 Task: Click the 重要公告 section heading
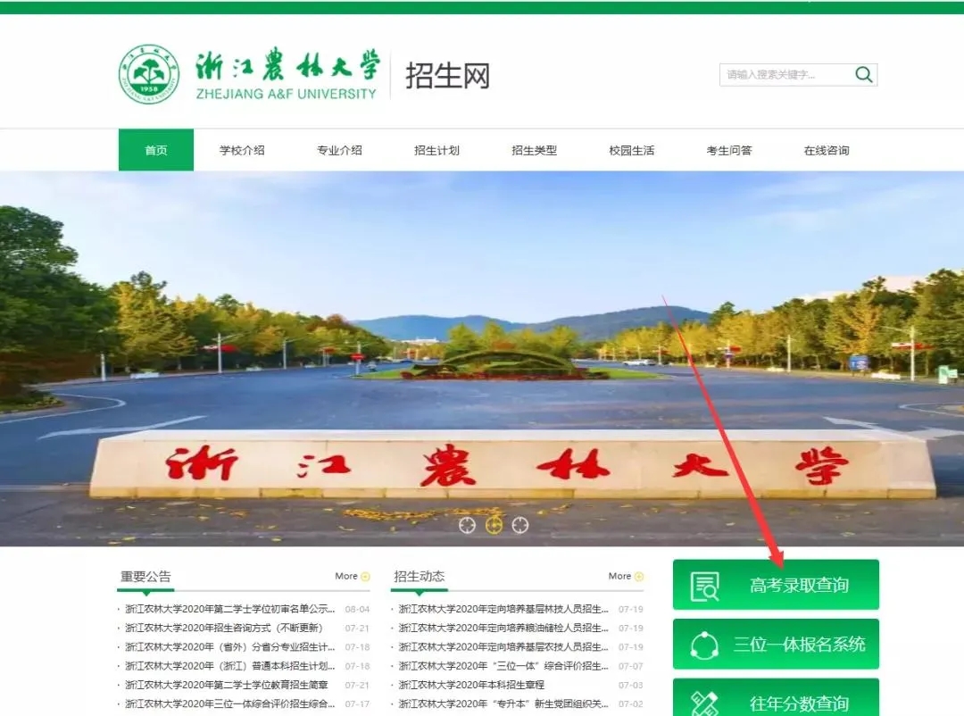tap(145, 577)
